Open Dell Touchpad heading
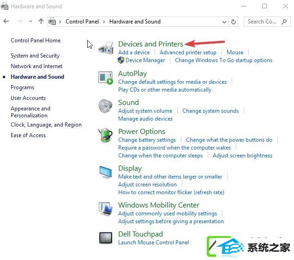This screenshot has width=294, height=260. (140, 234)
